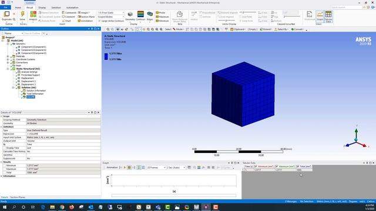Expand the Materials tree node
The height and width of the screenshot is (211, 376).
(x=8, y=56)
